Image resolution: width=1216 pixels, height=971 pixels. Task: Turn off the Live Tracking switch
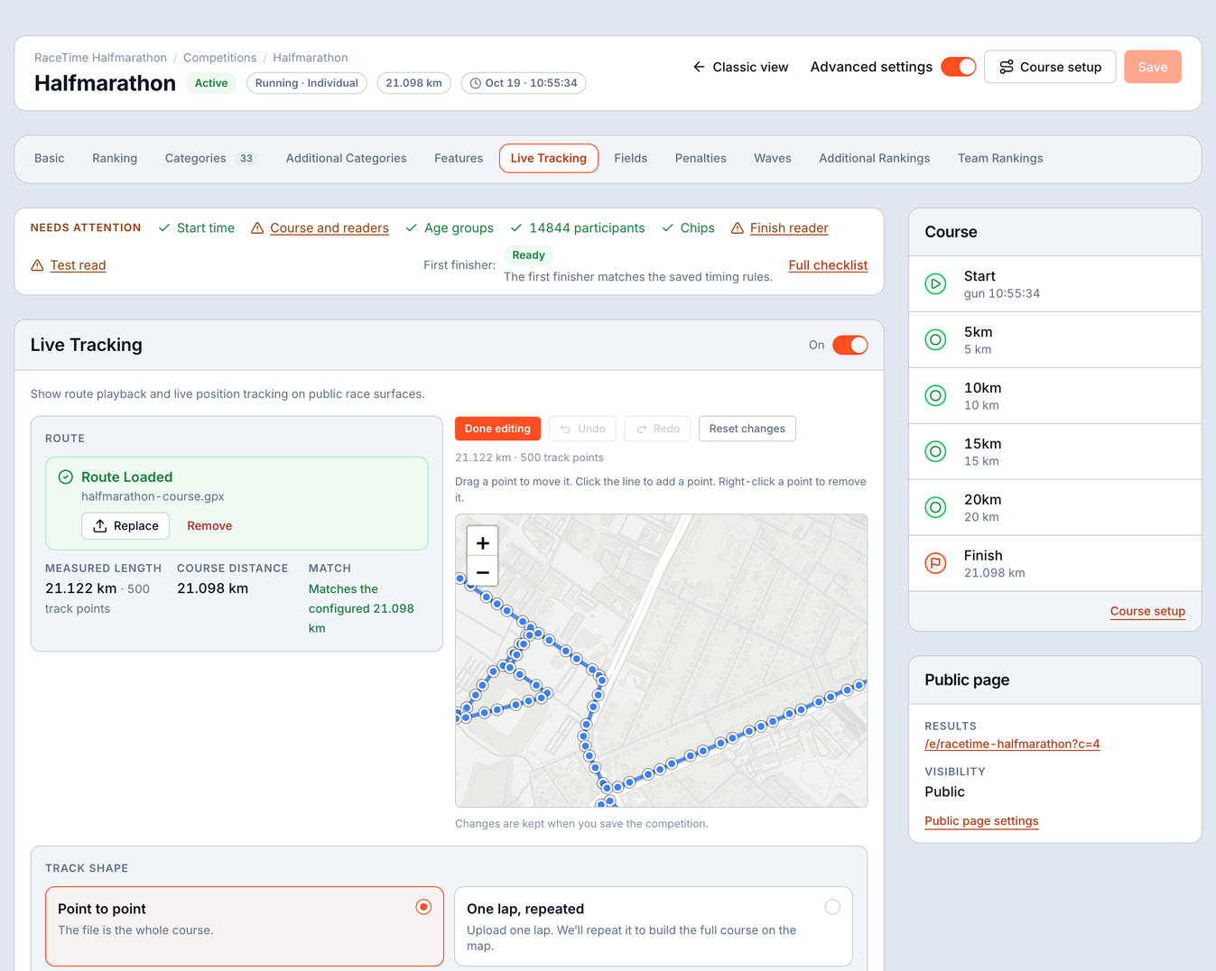click(x=850, y=345)
